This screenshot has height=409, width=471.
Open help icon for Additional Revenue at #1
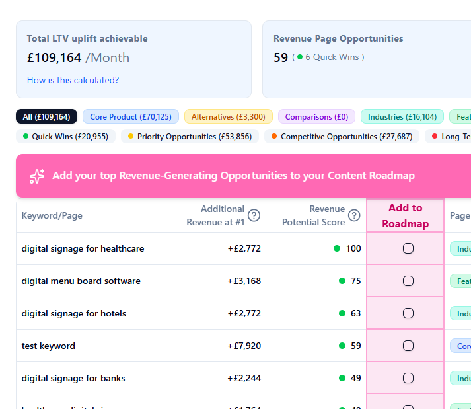click(x=254, y=215)
